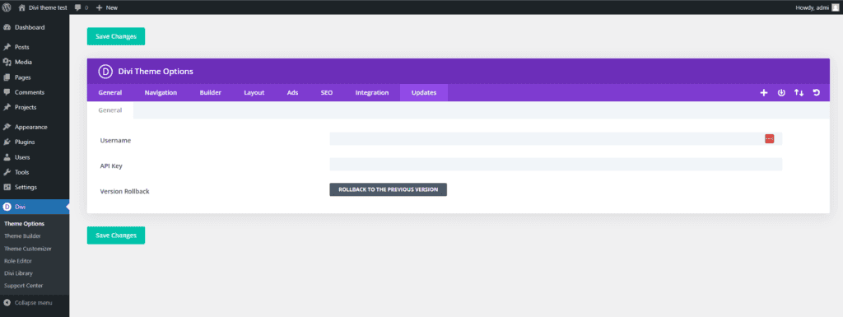Select the Updates tab
The width and height of the screenshot is (843, 317).
point(424,92)
